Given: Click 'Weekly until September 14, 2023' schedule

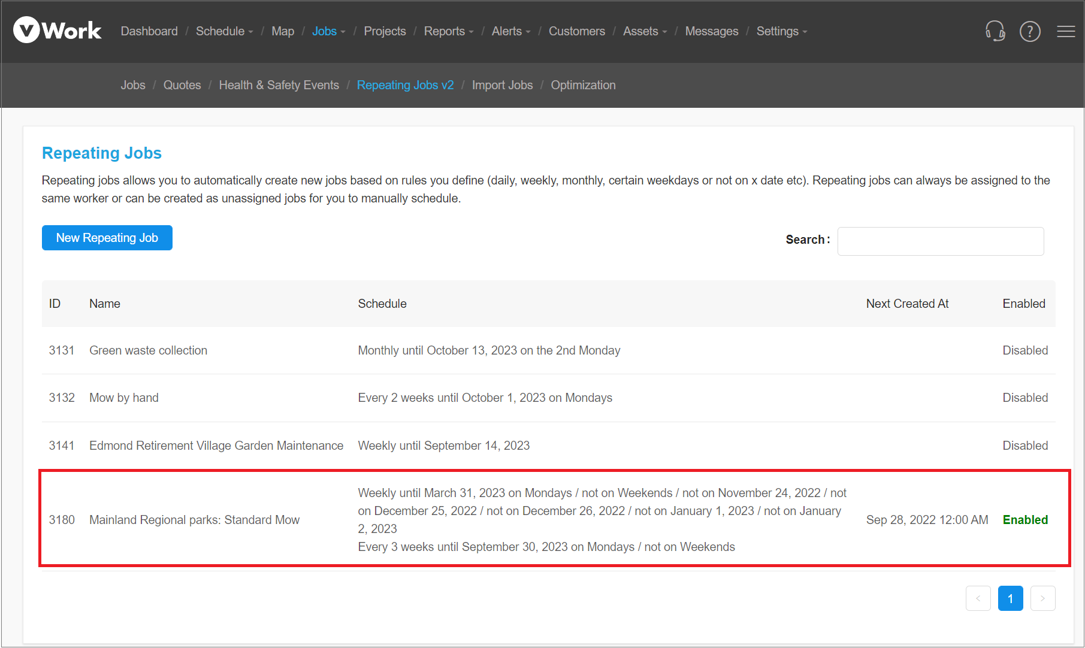Looking at the screenshot, I should click(x=444, y=446).
